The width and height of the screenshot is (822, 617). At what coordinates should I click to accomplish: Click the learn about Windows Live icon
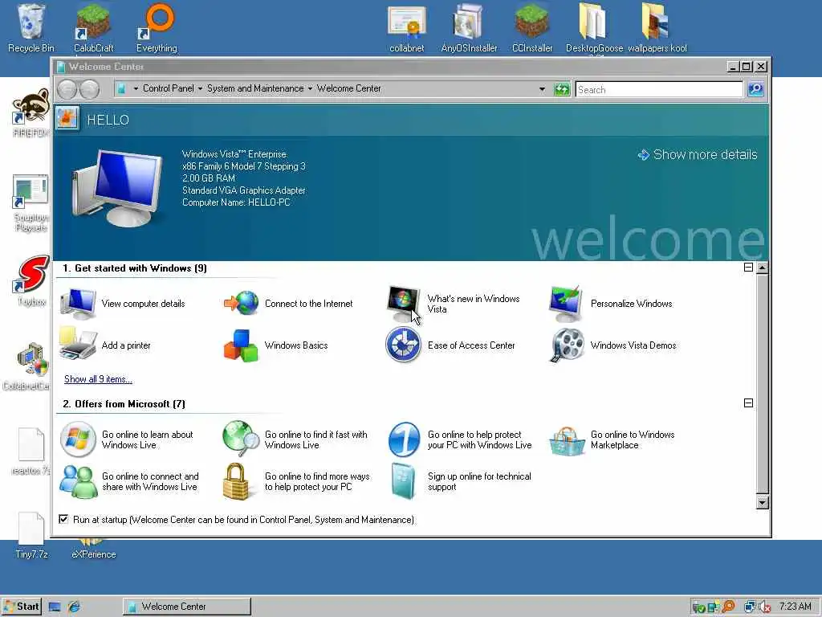78,439
